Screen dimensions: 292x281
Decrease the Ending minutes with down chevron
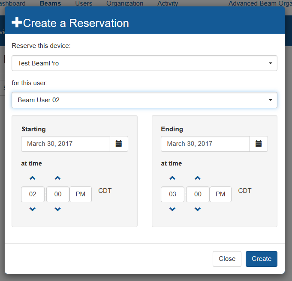(198, 209)
